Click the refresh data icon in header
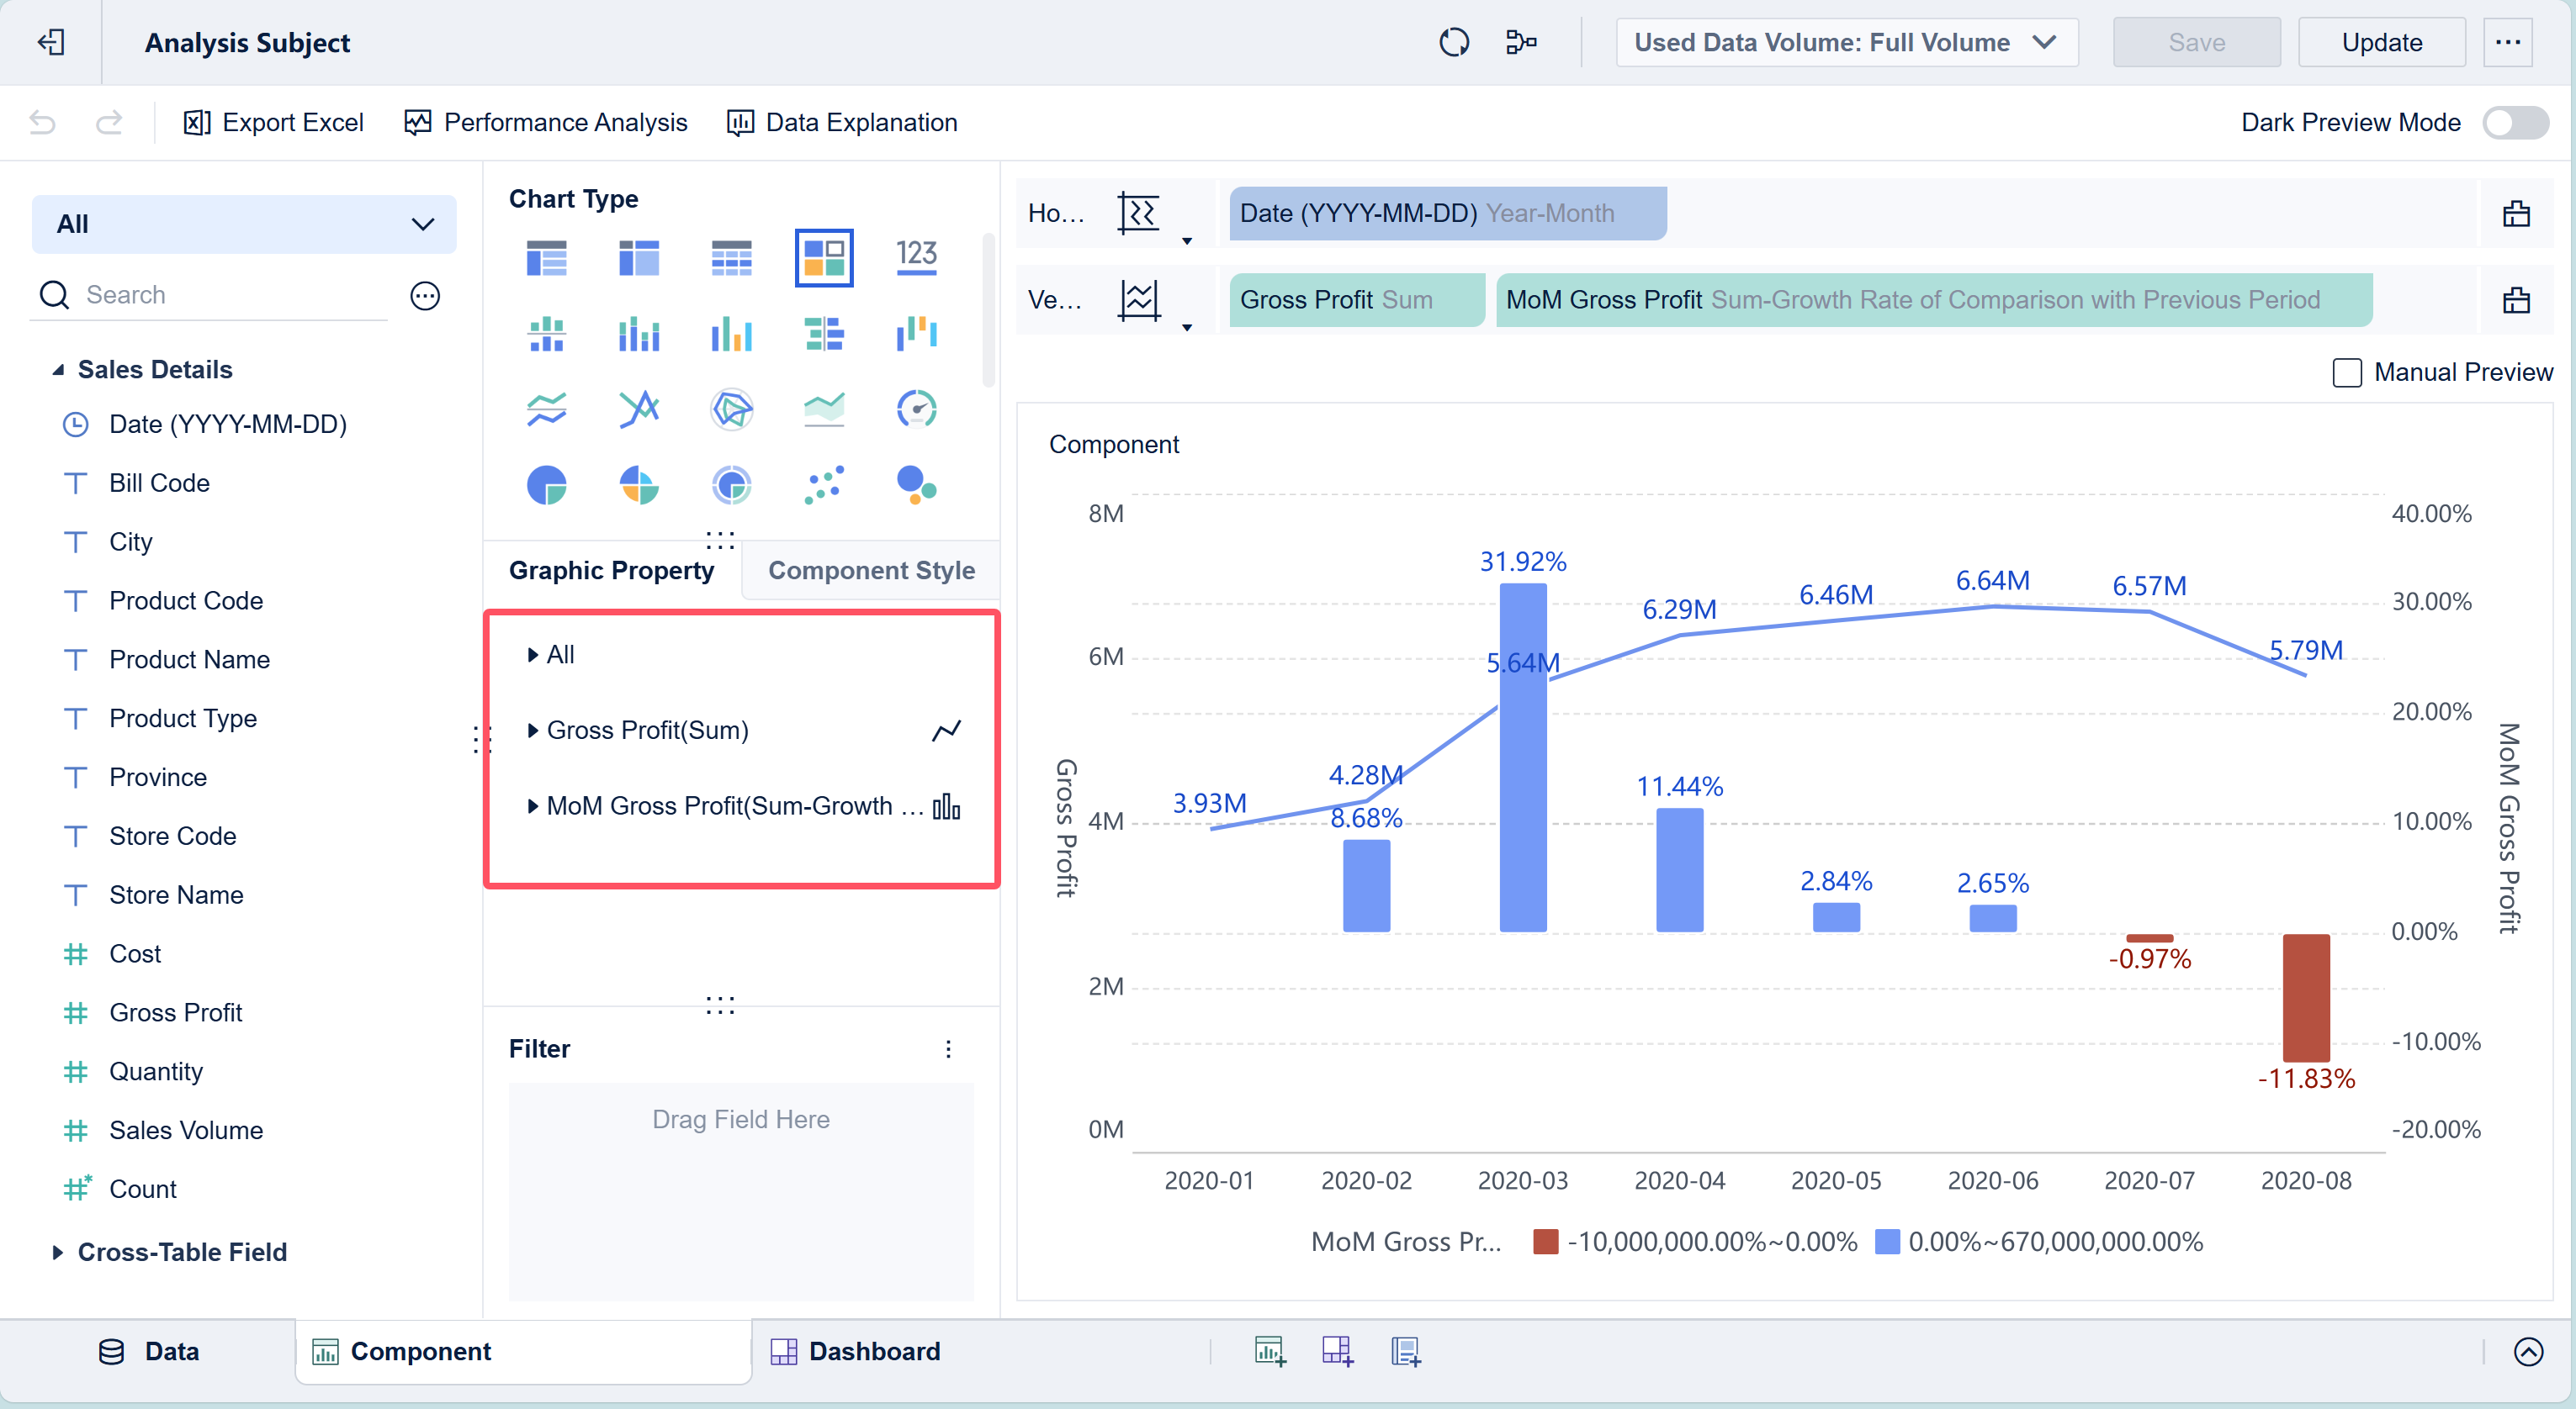The height and width of the screenshot is (1409, 2576). (x=1453, y=42)
